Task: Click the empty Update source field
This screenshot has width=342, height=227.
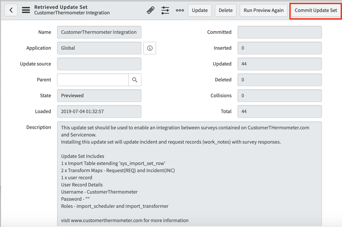Action: click(99, 64)
